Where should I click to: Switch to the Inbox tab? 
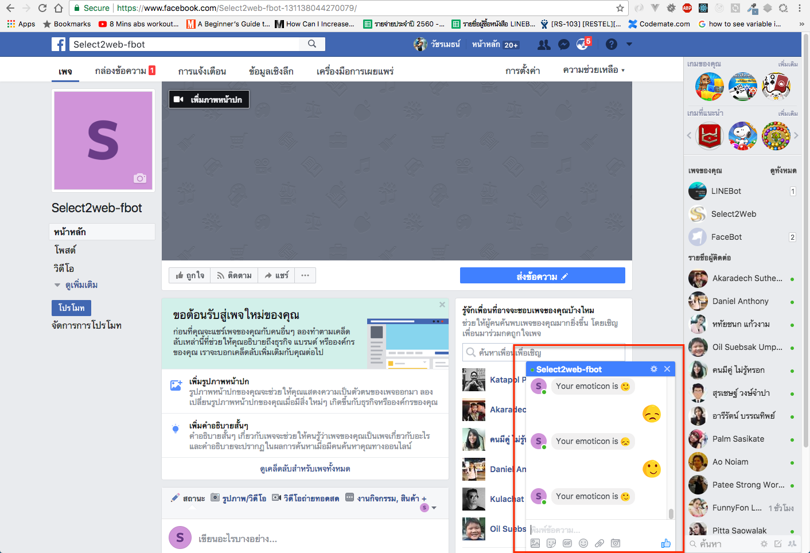(x=125, y=71)
